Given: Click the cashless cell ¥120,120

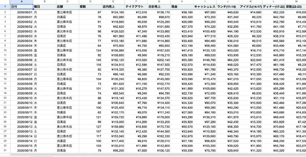Looking at the screenshot, I should (x=205, y=50).
